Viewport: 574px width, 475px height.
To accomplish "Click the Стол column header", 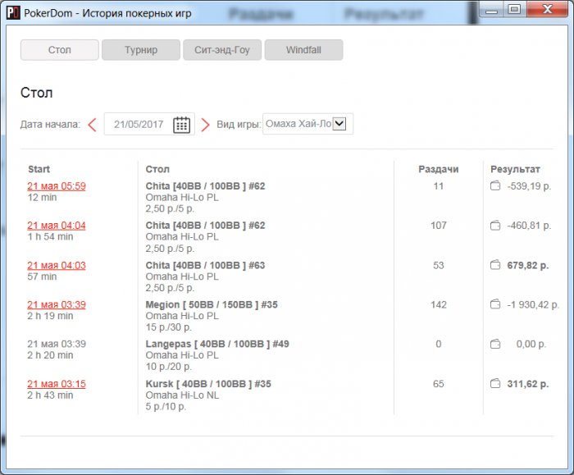I will pyautogui.click(x=157, y=169).
